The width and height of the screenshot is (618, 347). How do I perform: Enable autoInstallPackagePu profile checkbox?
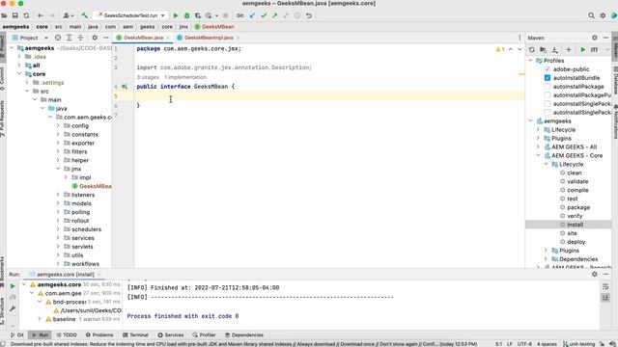pyautogui.click(x=548, y=94)
